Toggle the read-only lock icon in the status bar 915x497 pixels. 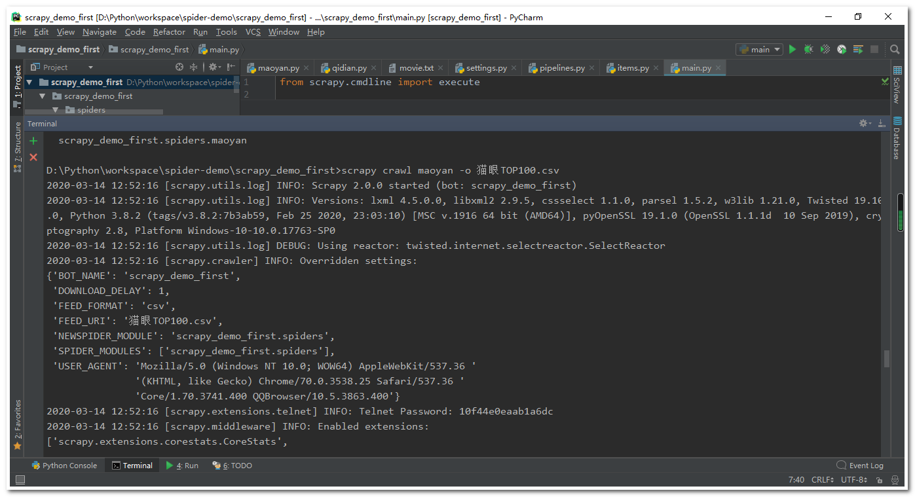(x=880, y=480)
